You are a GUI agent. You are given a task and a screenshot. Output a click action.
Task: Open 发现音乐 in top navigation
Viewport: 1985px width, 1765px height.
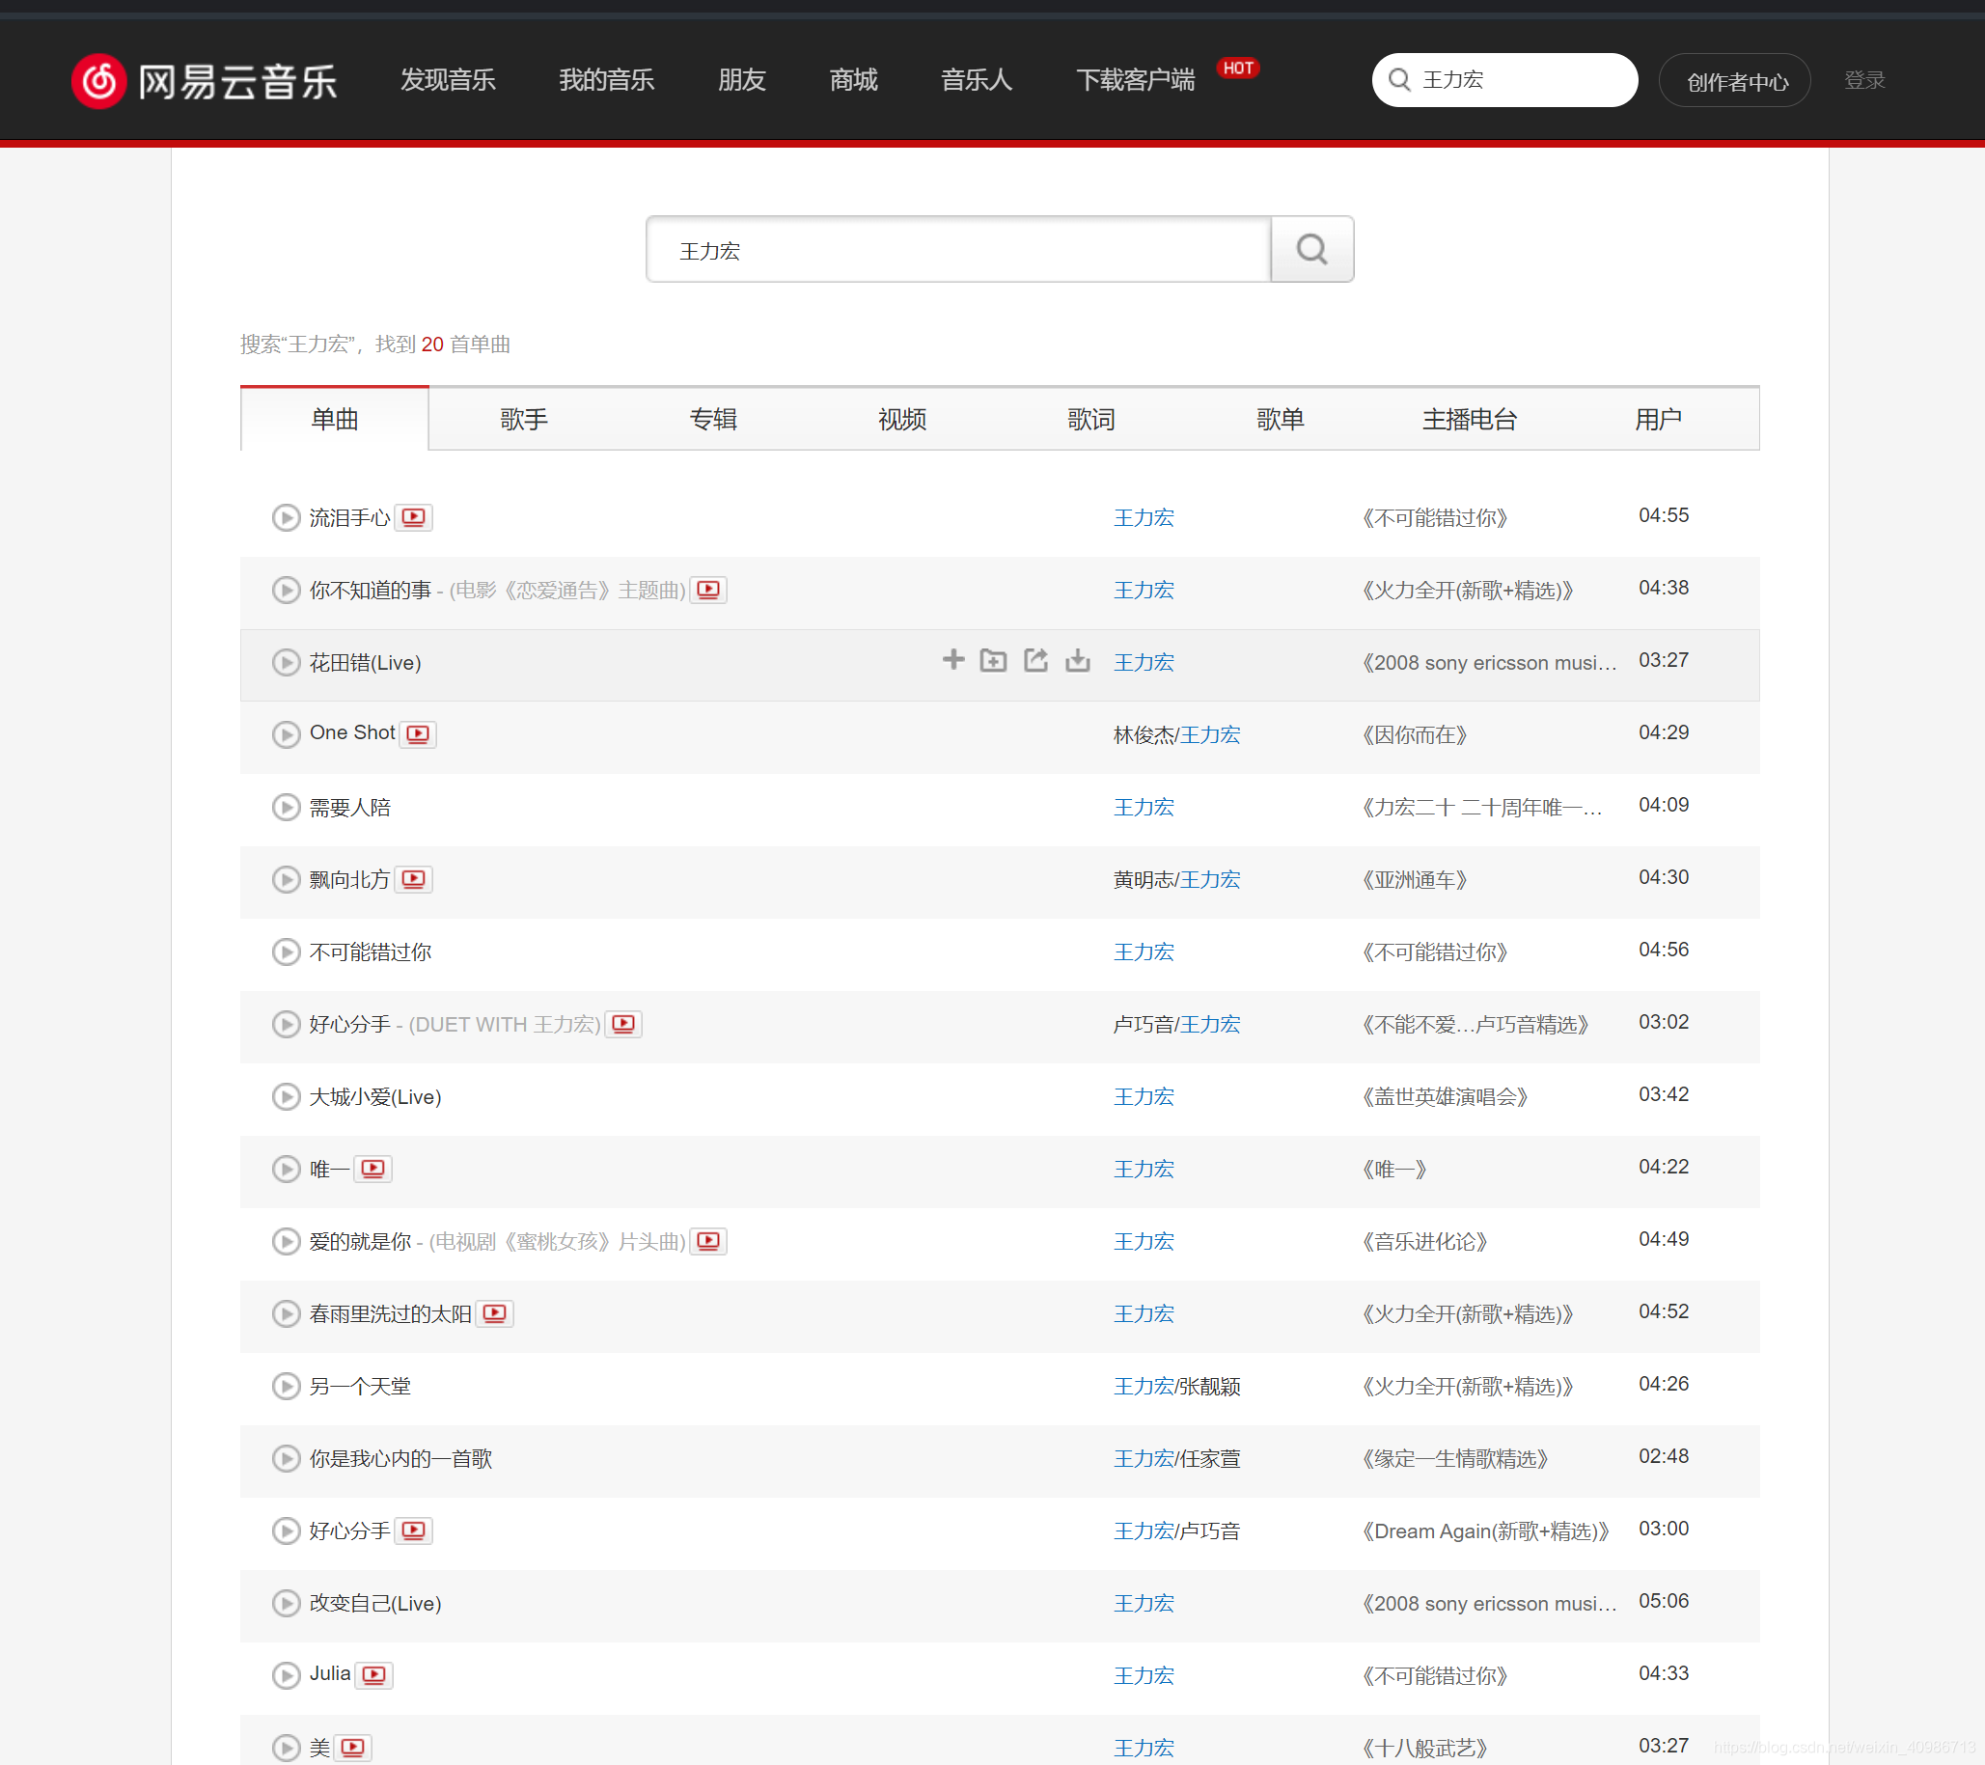(x=448, y=80)
